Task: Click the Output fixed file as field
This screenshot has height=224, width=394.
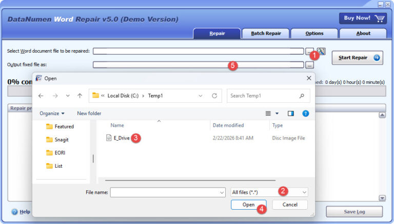Action: click(x=198, y=65)
